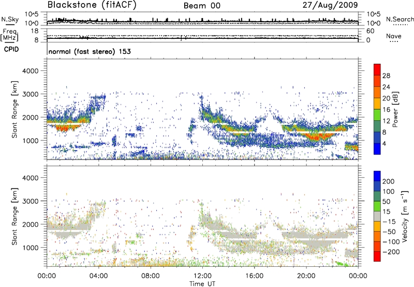Click the 4 dB power colorbar label
Viewport: 414px width, 287px height.
point(384,143)
